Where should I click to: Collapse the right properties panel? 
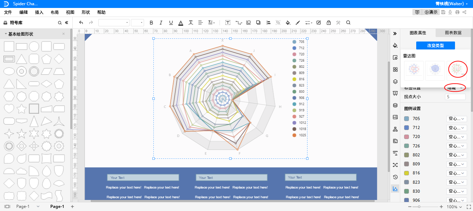click(395, 34)
